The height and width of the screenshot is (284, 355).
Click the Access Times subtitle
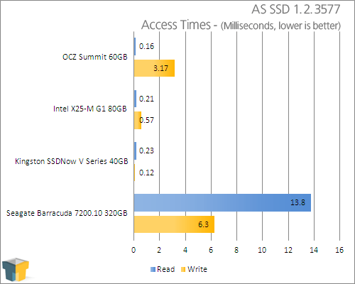tap(241, 25)
